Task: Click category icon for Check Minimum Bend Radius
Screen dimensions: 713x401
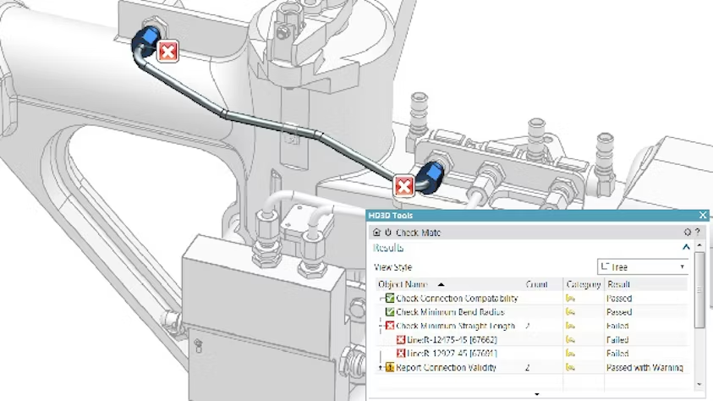Action: (x=570, y=312)
